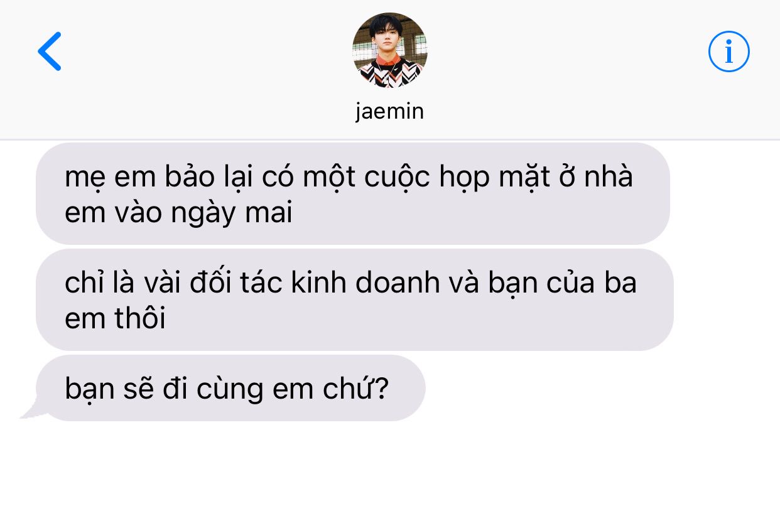Select the message starting with "mẹ em bảo lại"
The width and height of the screenshot is (780, 506).
point(353,193)
